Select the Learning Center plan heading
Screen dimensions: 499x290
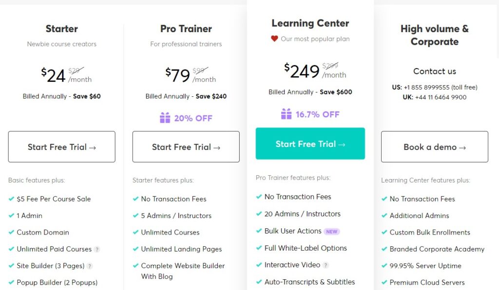(310, 23)
